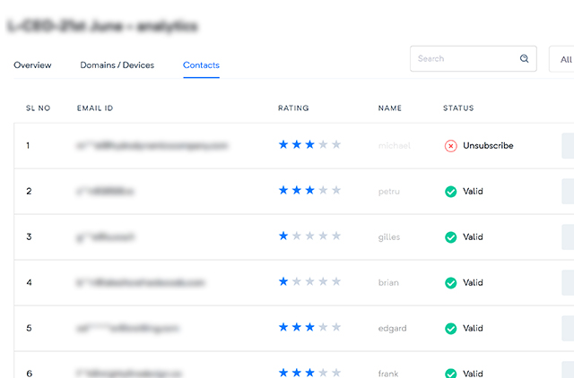
Task: Click the SL NO column header
Action: [38, 108]
